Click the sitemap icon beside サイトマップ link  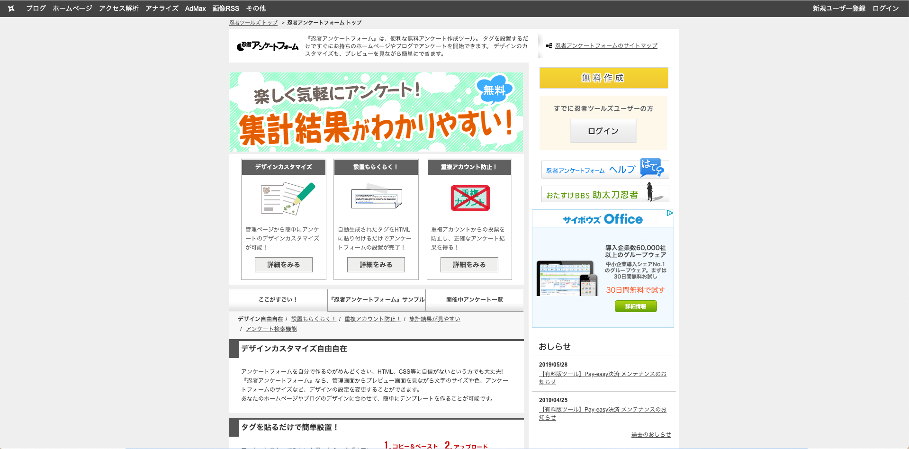coord(549,45)
